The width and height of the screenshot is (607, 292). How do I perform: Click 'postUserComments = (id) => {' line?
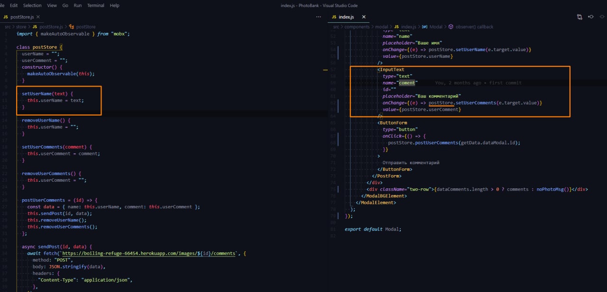[x=59, y=200]
